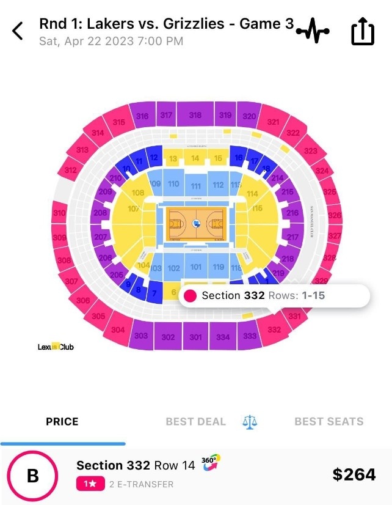Tap the $264 ticket price
Viewport: 392px width, 505px height.
tap(354, 474)
